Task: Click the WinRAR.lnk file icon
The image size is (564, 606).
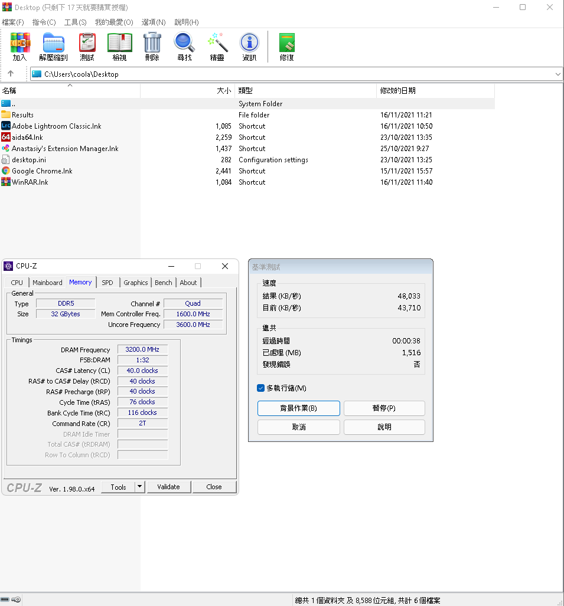Action: click(x=6, y=182)
